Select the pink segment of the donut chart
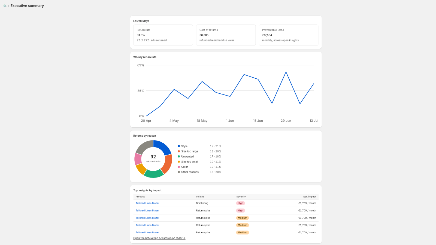436x245 pixels. point(138,159)
